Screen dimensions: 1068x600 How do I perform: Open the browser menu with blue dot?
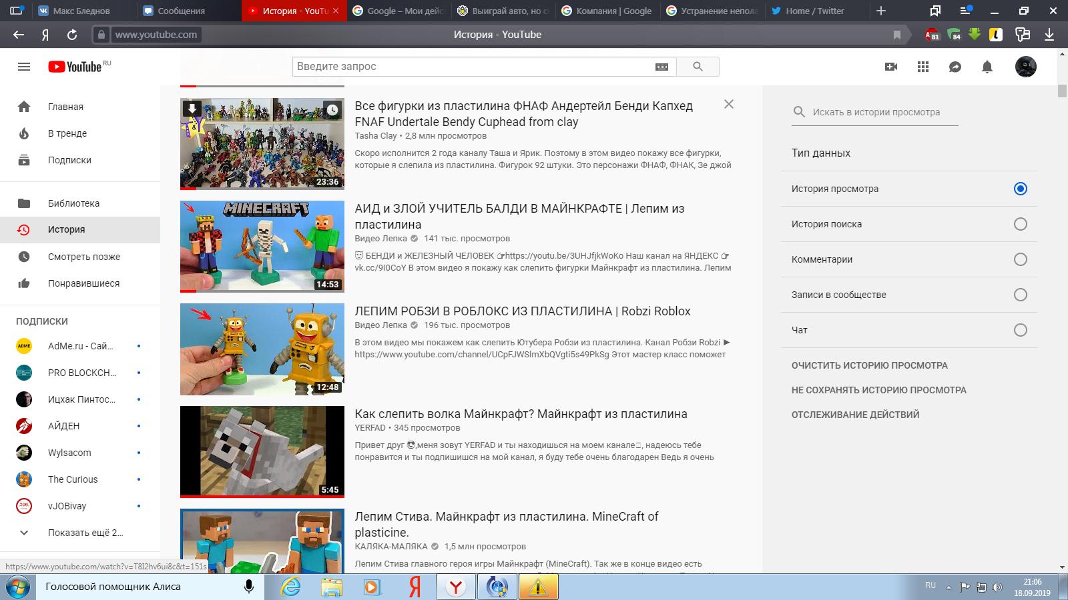pos(967,11)
